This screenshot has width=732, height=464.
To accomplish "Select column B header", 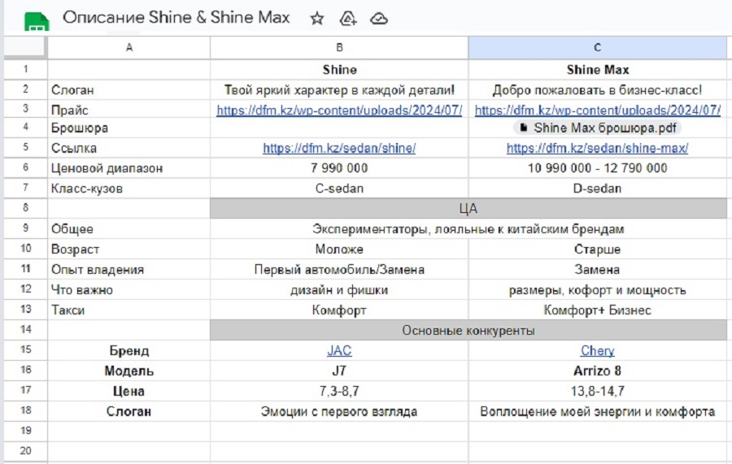I will (x=339, y=48).
